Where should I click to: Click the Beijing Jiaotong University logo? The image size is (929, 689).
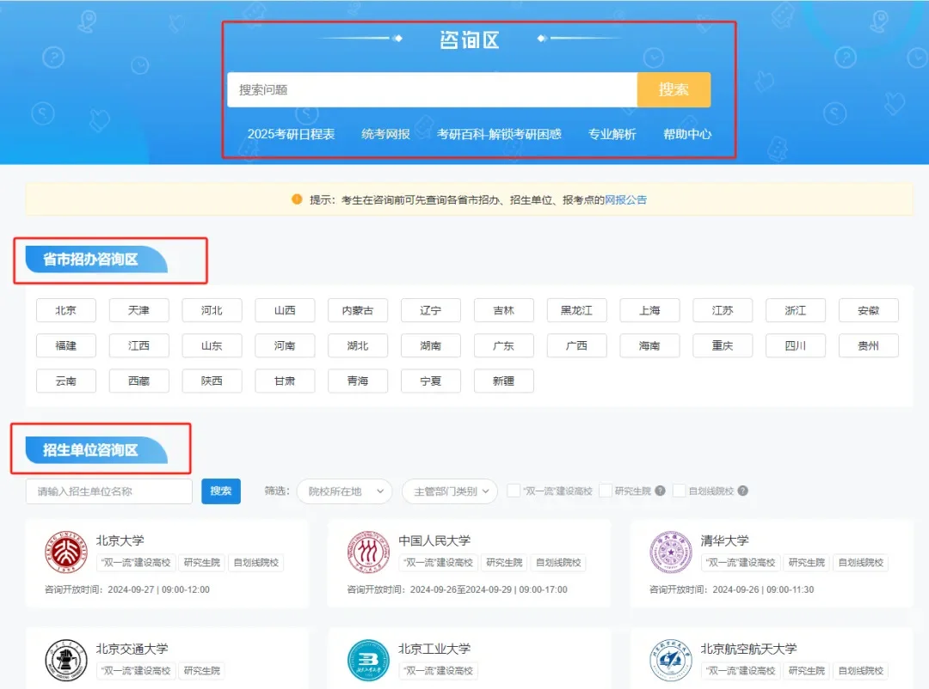tap(65, 661)
